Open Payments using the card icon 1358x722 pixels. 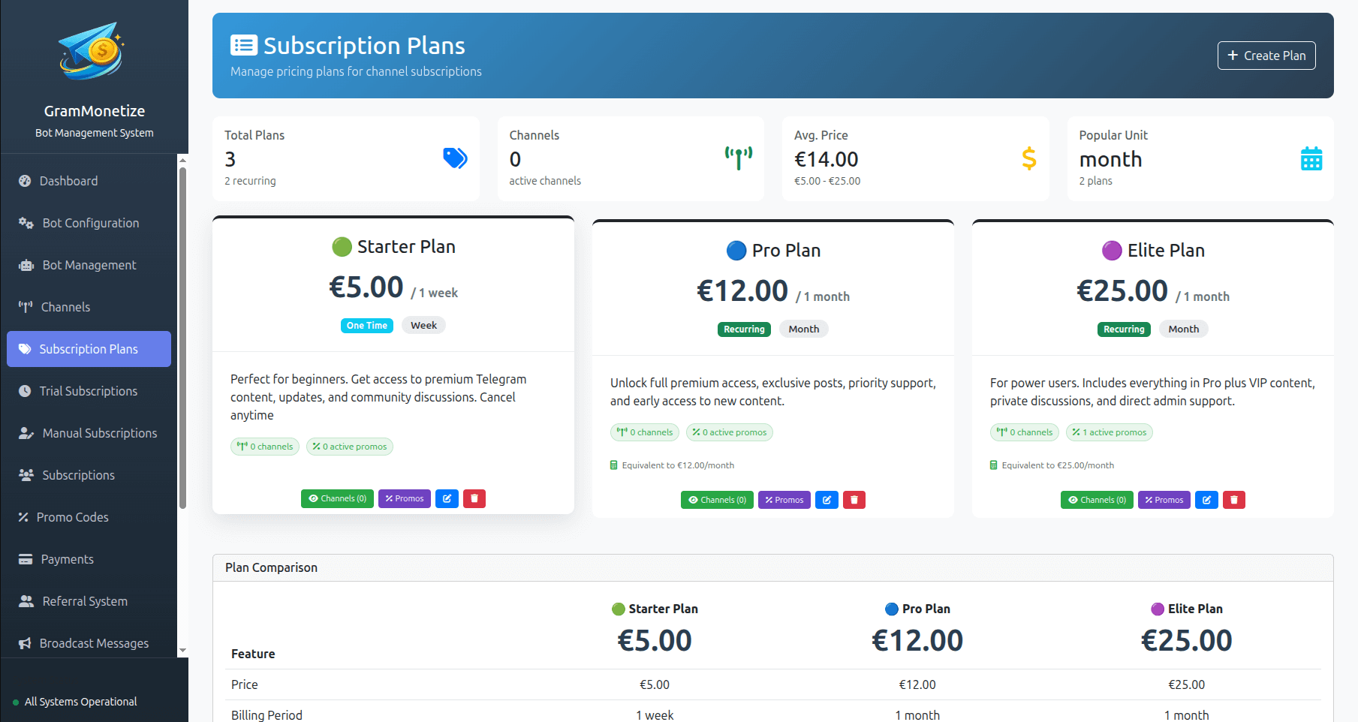point(25,558)
